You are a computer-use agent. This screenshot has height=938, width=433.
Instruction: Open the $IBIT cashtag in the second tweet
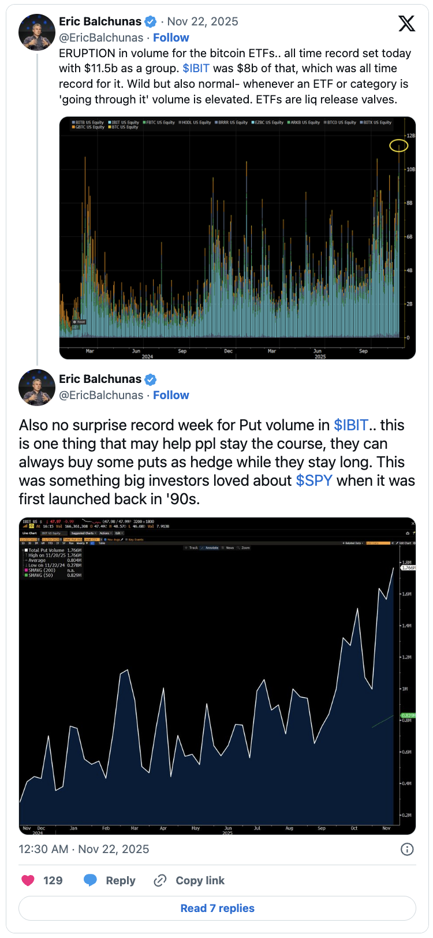coord(351,425)
